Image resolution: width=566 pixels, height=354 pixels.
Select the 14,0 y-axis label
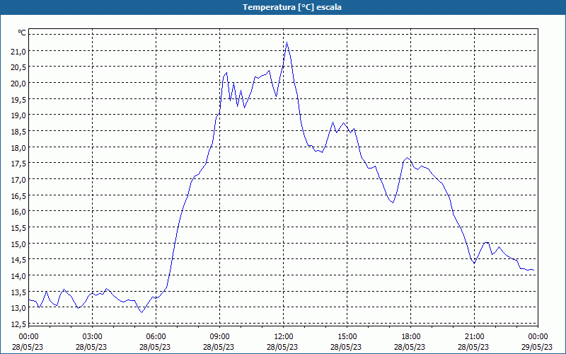pos(19,276)
